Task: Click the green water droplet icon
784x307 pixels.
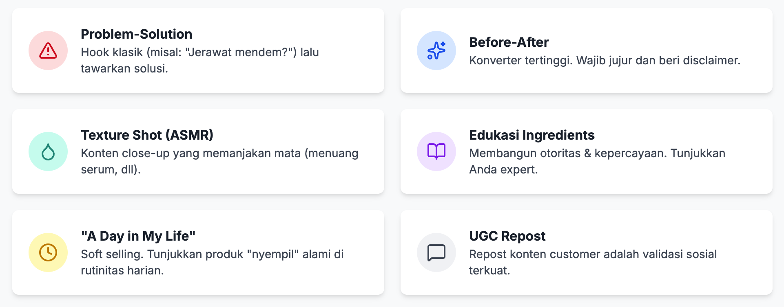Action: pos(48,151)
